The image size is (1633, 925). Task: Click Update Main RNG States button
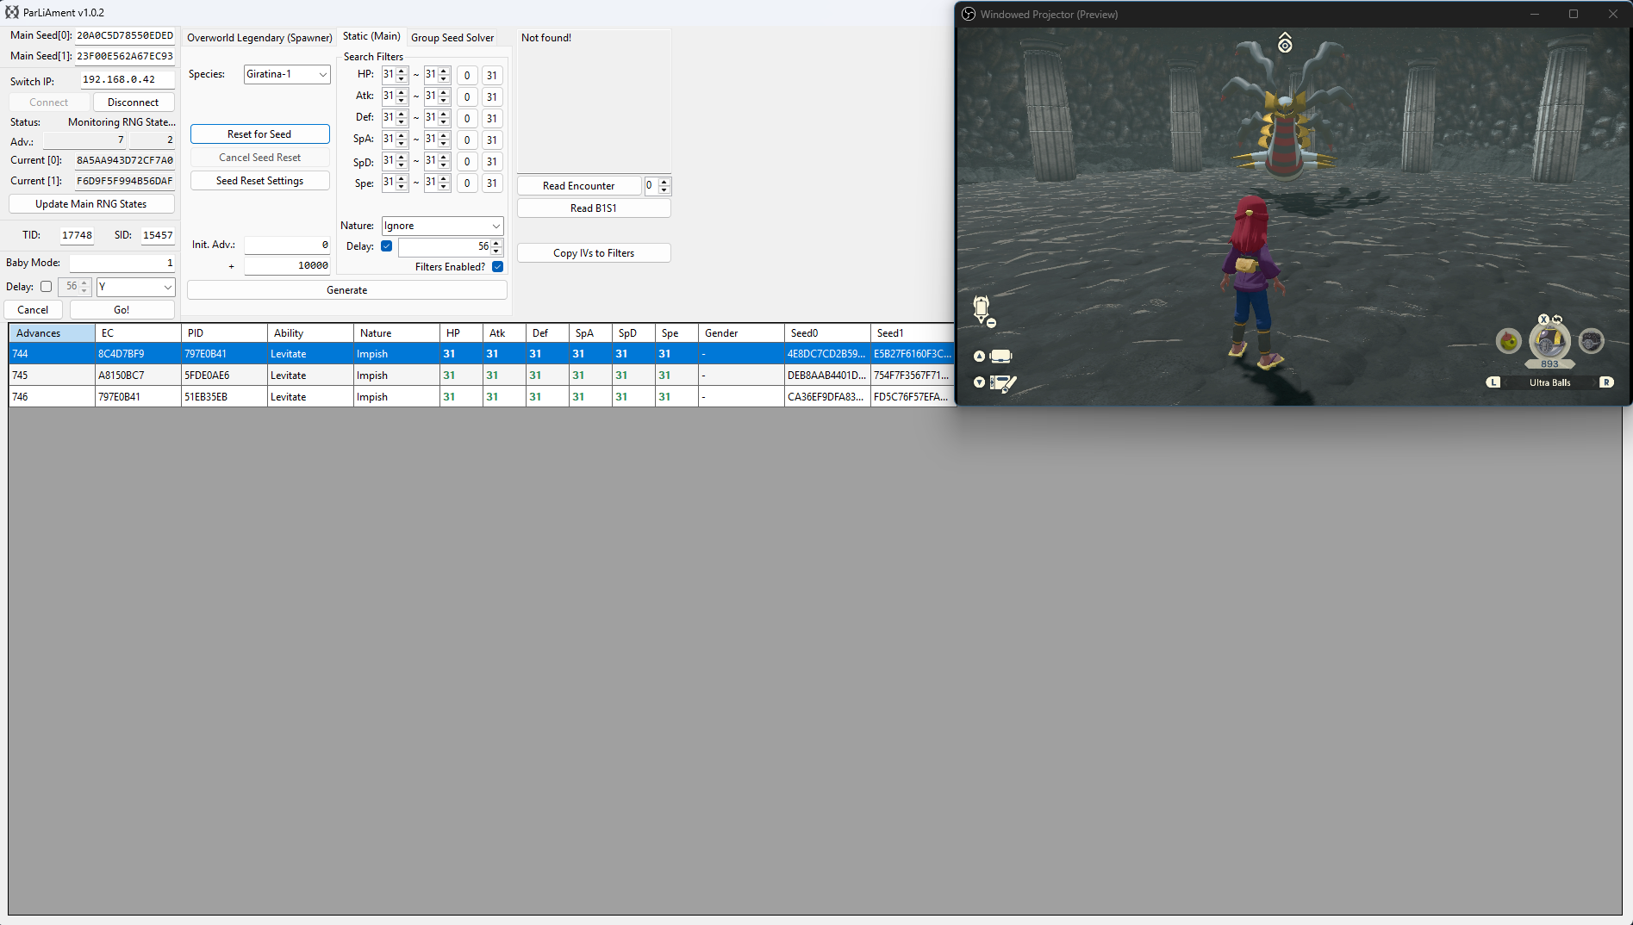click(x=91, y=204)
